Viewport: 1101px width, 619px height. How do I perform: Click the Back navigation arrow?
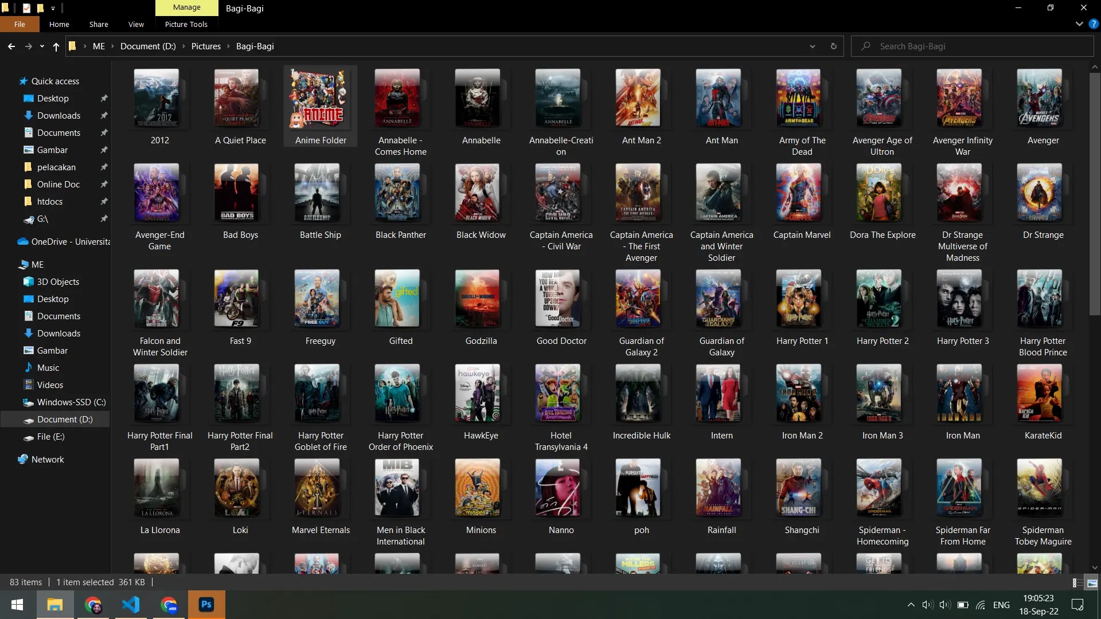11,46
